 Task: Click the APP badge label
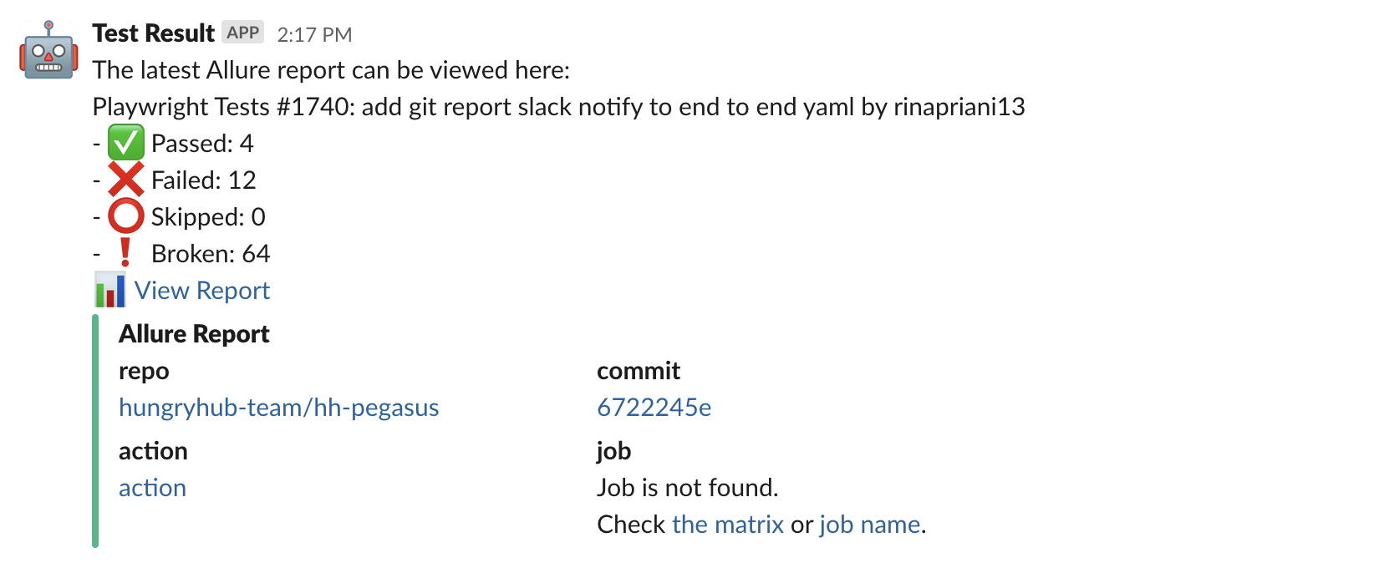pyautogui.click(x=242, y=33)
